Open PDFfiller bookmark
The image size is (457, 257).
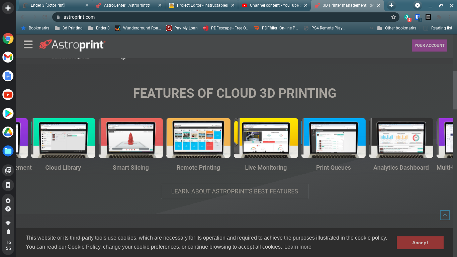[x=276, y=28]
